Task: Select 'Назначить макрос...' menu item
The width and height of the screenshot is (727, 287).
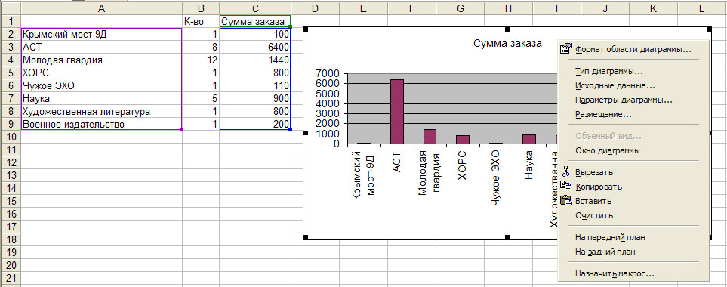Action: coord(615,273)
